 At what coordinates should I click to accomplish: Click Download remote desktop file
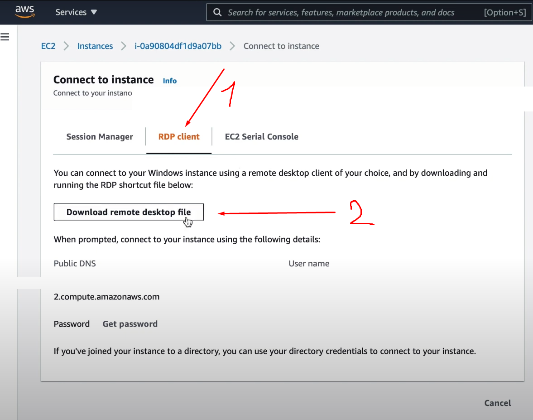click(129, 212)
